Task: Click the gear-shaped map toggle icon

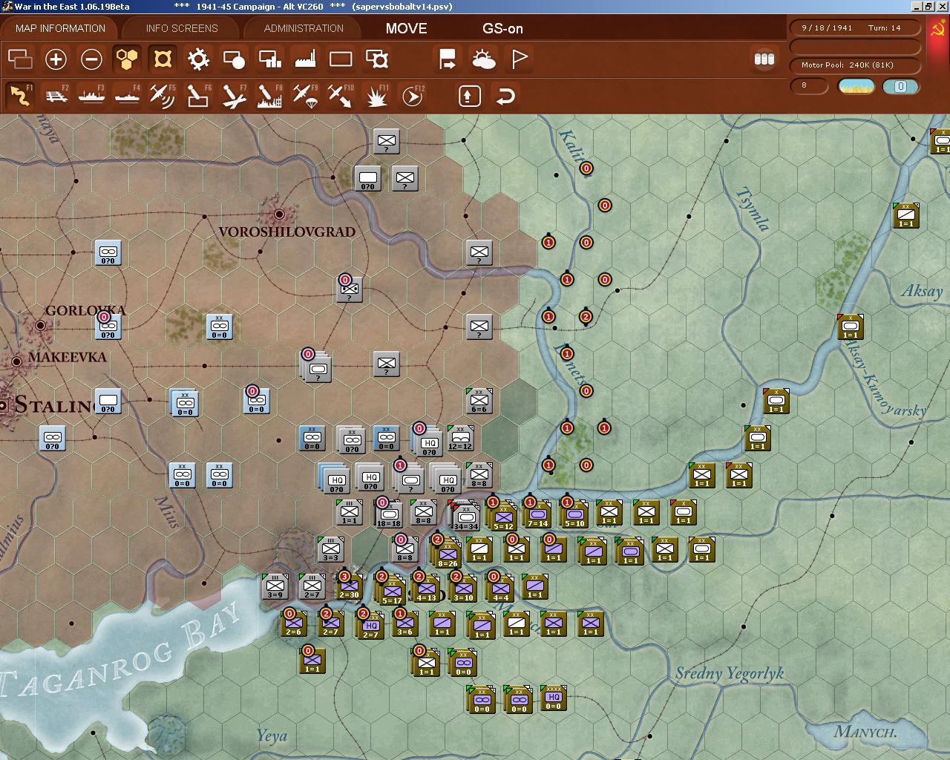Action: tap(198, 59)
